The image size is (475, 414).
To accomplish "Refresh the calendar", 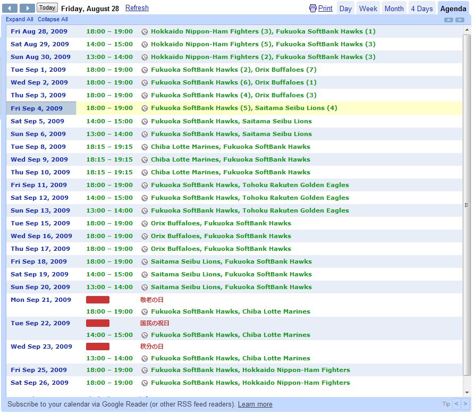I will click(x=137, y=8).
